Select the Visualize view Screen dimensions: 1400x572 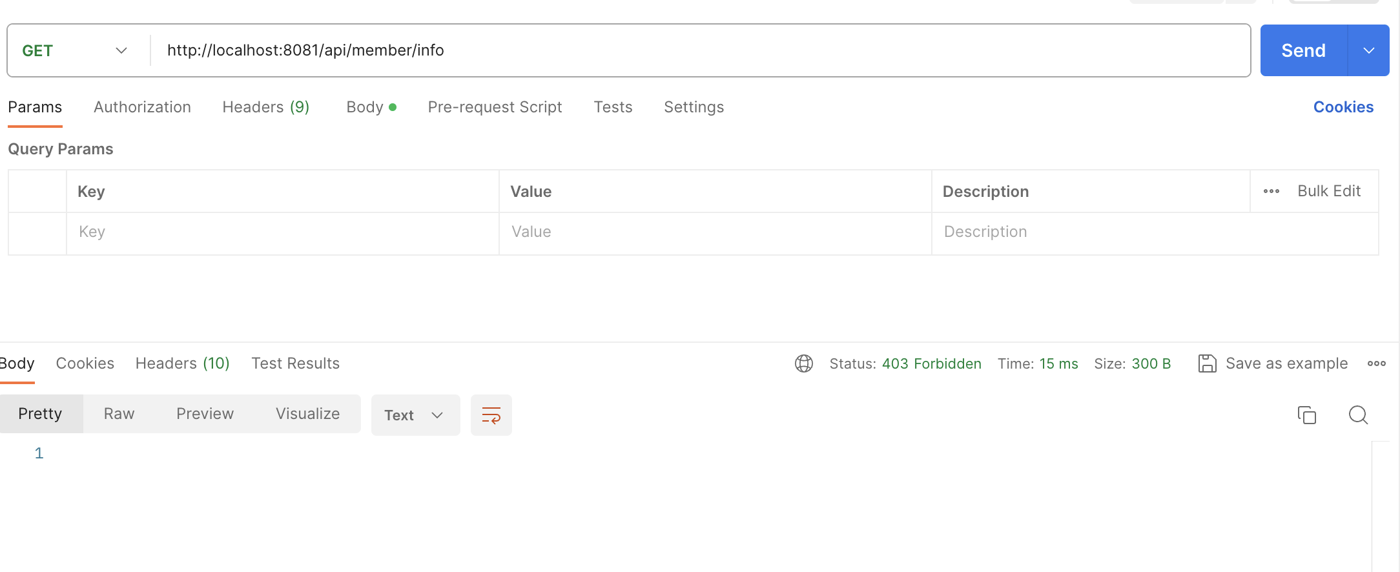pos(308,414)
